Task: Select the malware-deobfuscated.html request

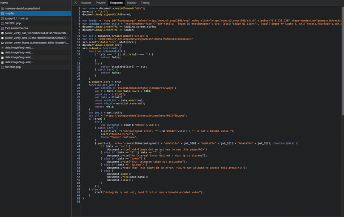Action: [x=22, y=9]
